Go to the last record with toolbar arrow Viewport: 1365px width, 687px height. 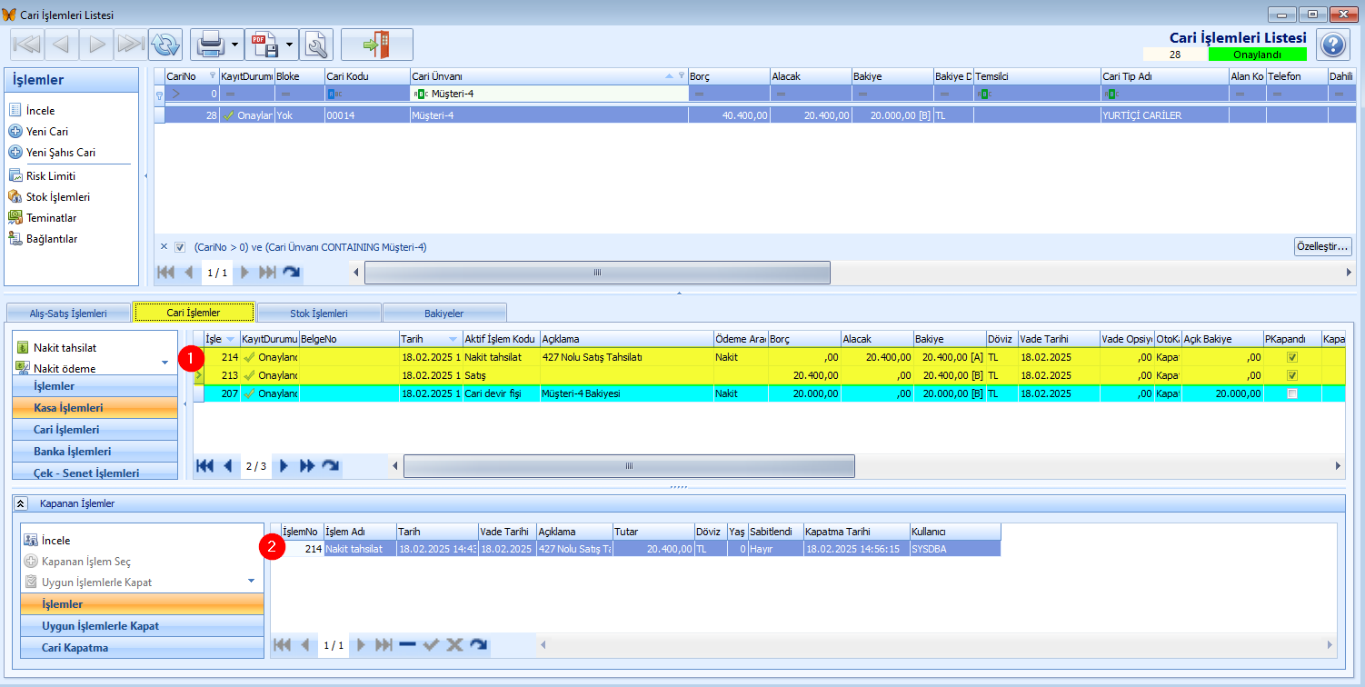pos(130,44)
